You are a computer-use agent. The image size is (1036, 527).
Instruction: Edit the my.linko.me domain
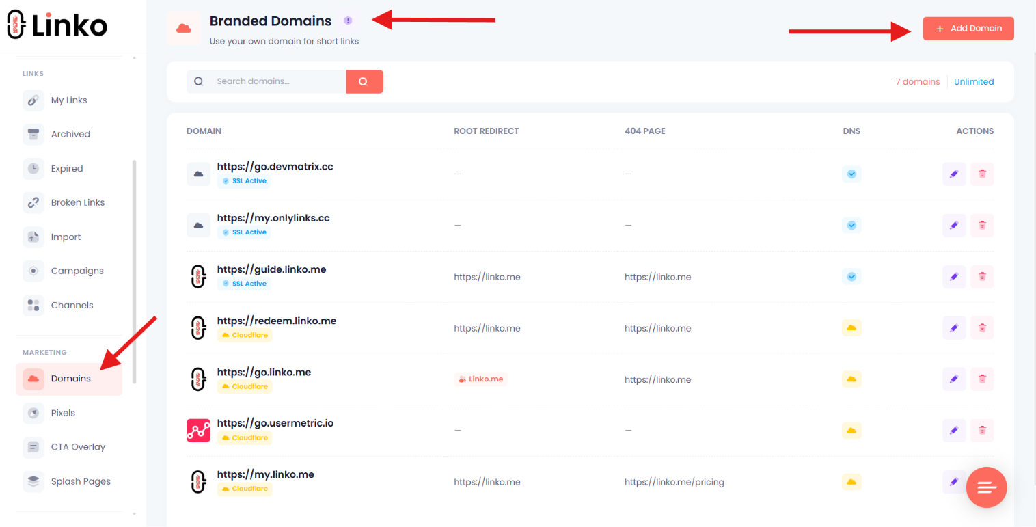954,482
